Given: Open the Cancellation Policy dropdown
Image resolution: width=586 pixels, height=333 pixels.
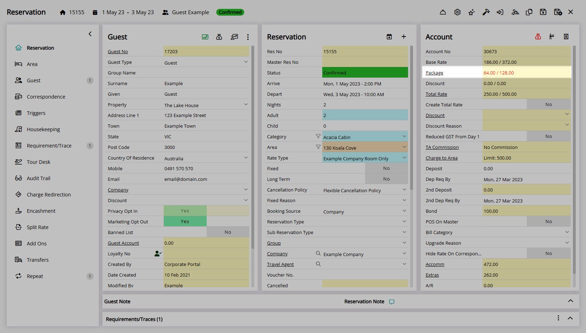Looking at the screenshot, I should [365, 190].
